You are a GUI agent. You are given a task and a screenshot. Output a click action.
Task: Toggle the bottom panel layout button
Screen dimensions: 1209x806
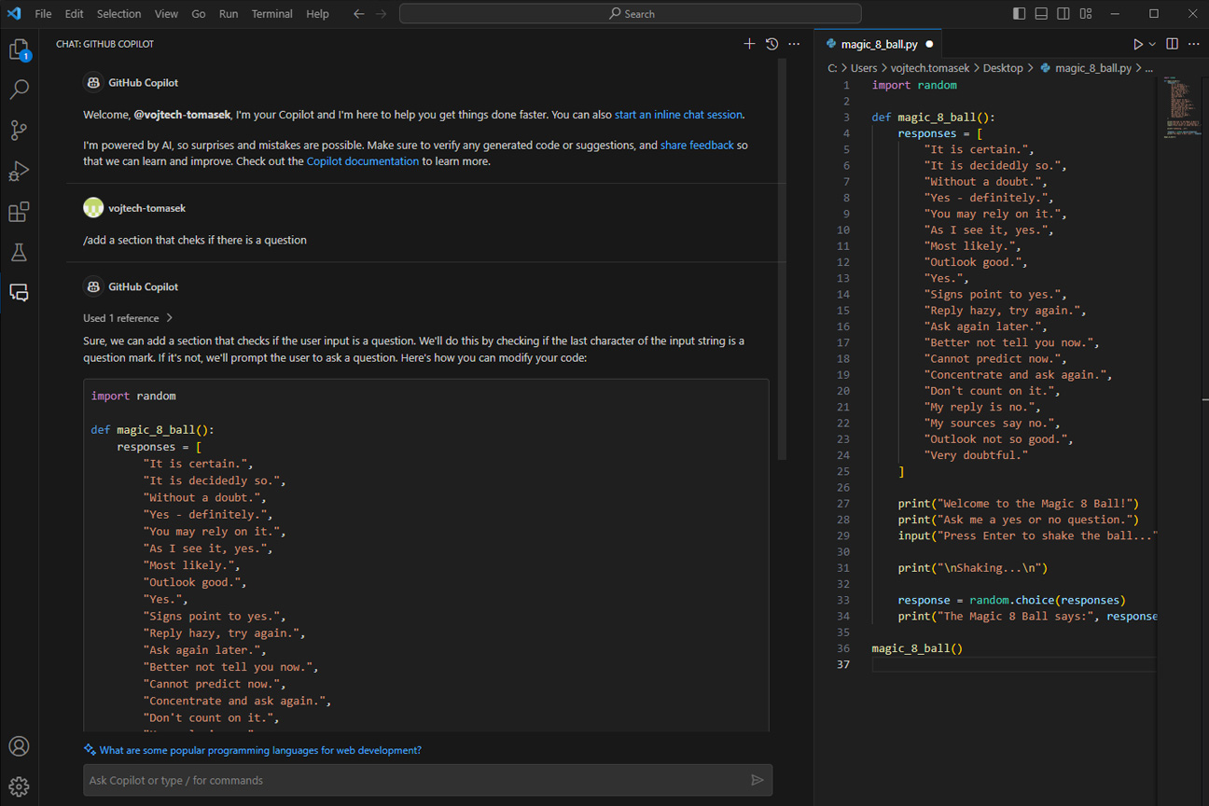click(x=1041, y=14)
